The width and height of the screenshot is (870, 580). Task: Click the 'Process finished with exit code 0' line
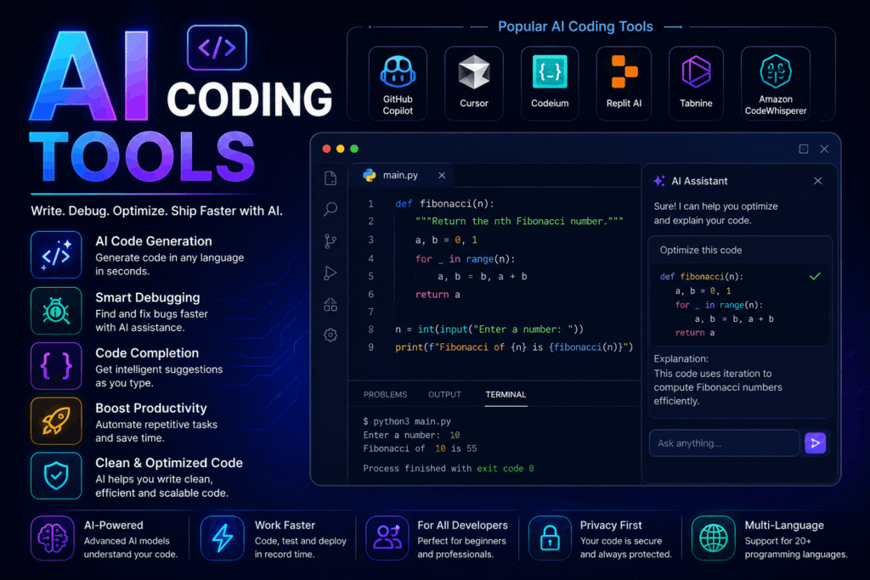coord(449,469)
